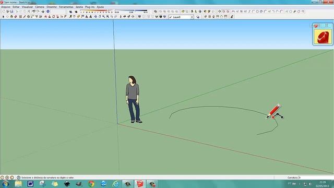The image size is (334, 188).
Task: Open the Ferramentas menu
Action: coord(66,7)
